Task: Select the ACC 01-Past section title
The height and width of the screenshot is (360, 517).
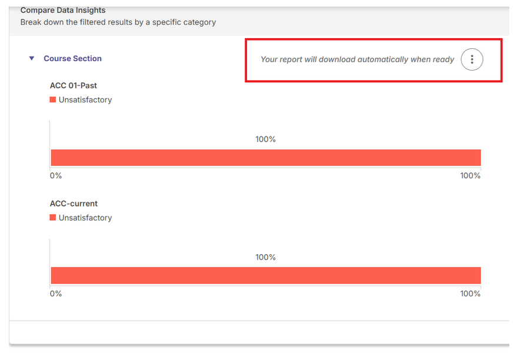Action: pyautogui.click(x=73, y=85)
